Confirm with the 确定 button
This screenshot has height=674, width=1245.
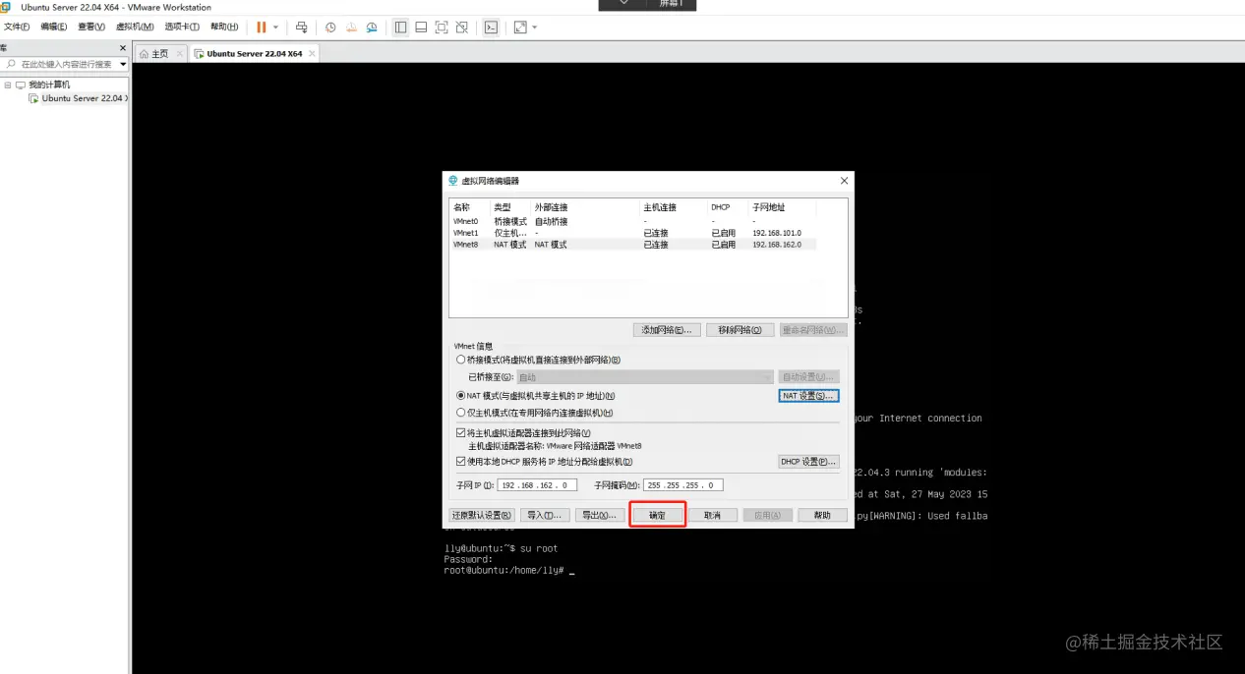point(657,515)
